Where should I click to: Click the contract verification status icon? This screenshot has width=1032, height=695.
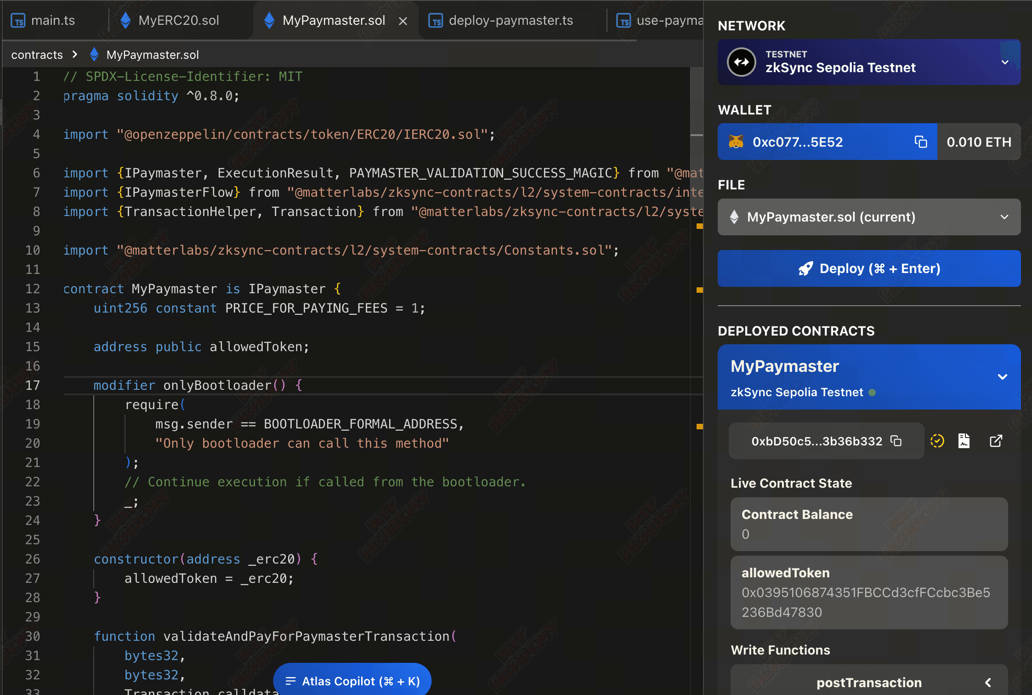(x=937, y=441)
